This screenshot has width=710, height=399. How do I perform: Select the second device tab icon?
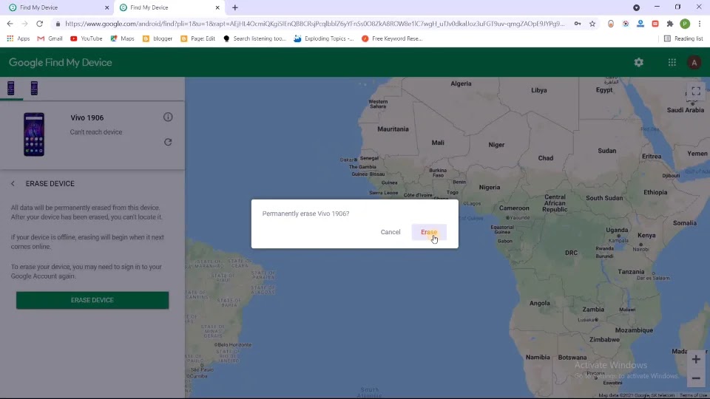point(34,88)
